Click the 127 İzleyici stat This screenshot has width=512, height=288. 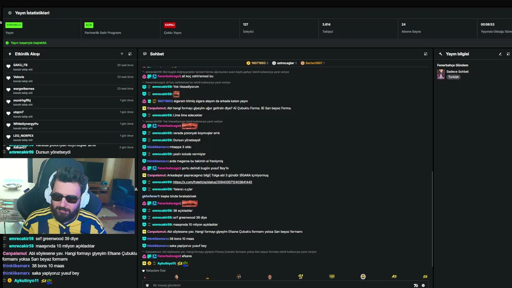pos(248,28)
